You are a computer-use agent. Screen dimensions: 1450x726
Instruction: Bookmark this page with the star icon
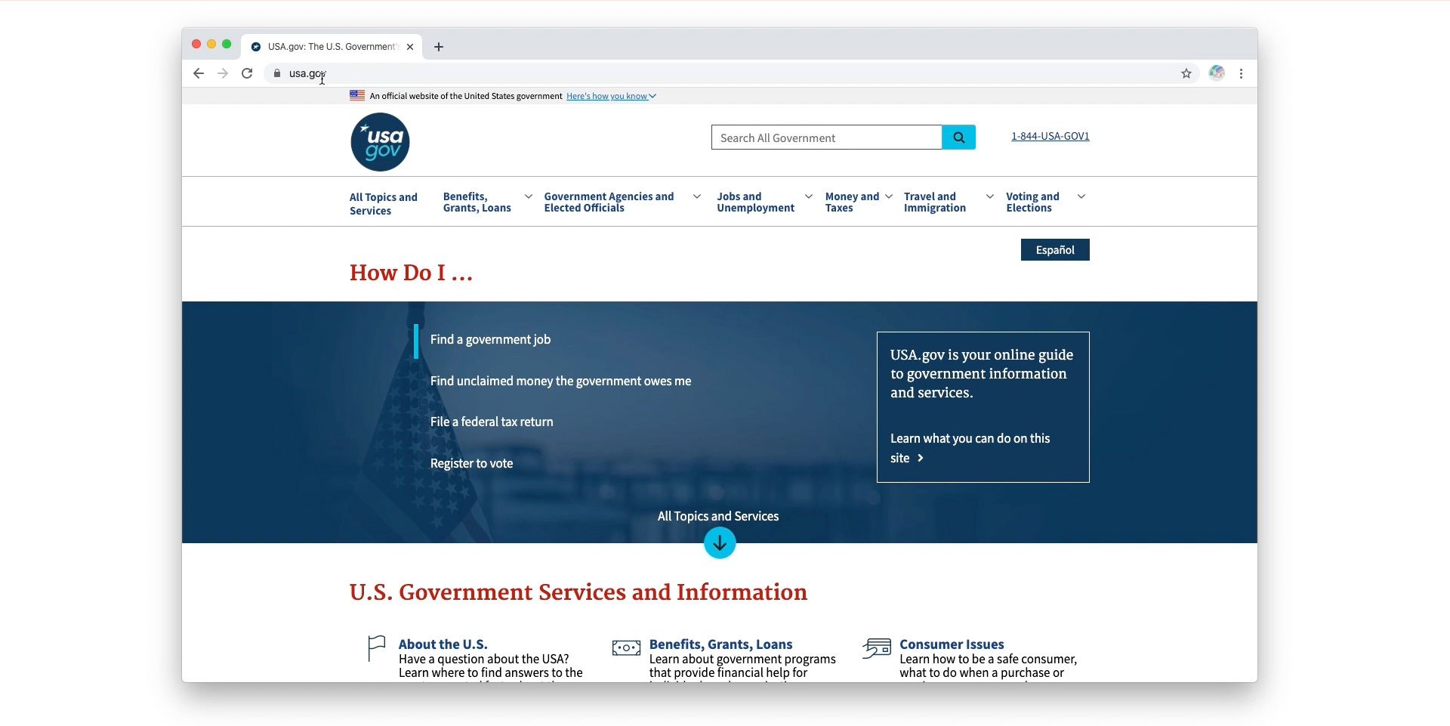(1186, 73)
